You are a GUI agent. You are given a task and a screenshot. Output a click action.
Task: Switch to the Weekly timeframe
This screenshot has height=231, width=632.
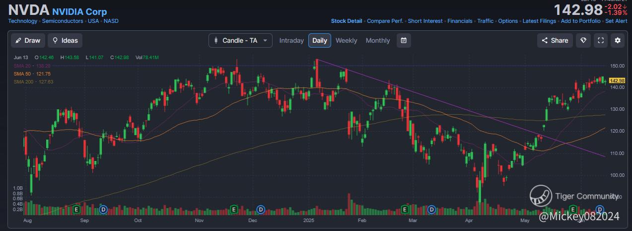point(346,41)
